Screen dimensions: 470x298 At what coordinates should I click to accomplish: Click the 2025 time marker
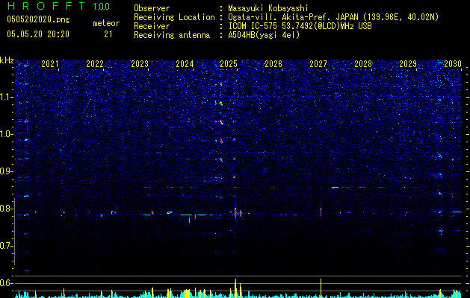(229, 64)
